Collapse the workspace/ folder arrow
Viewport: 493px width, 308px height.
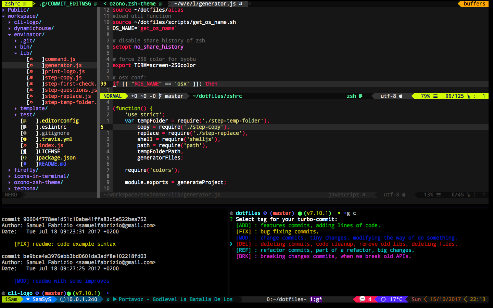point(3,16)
